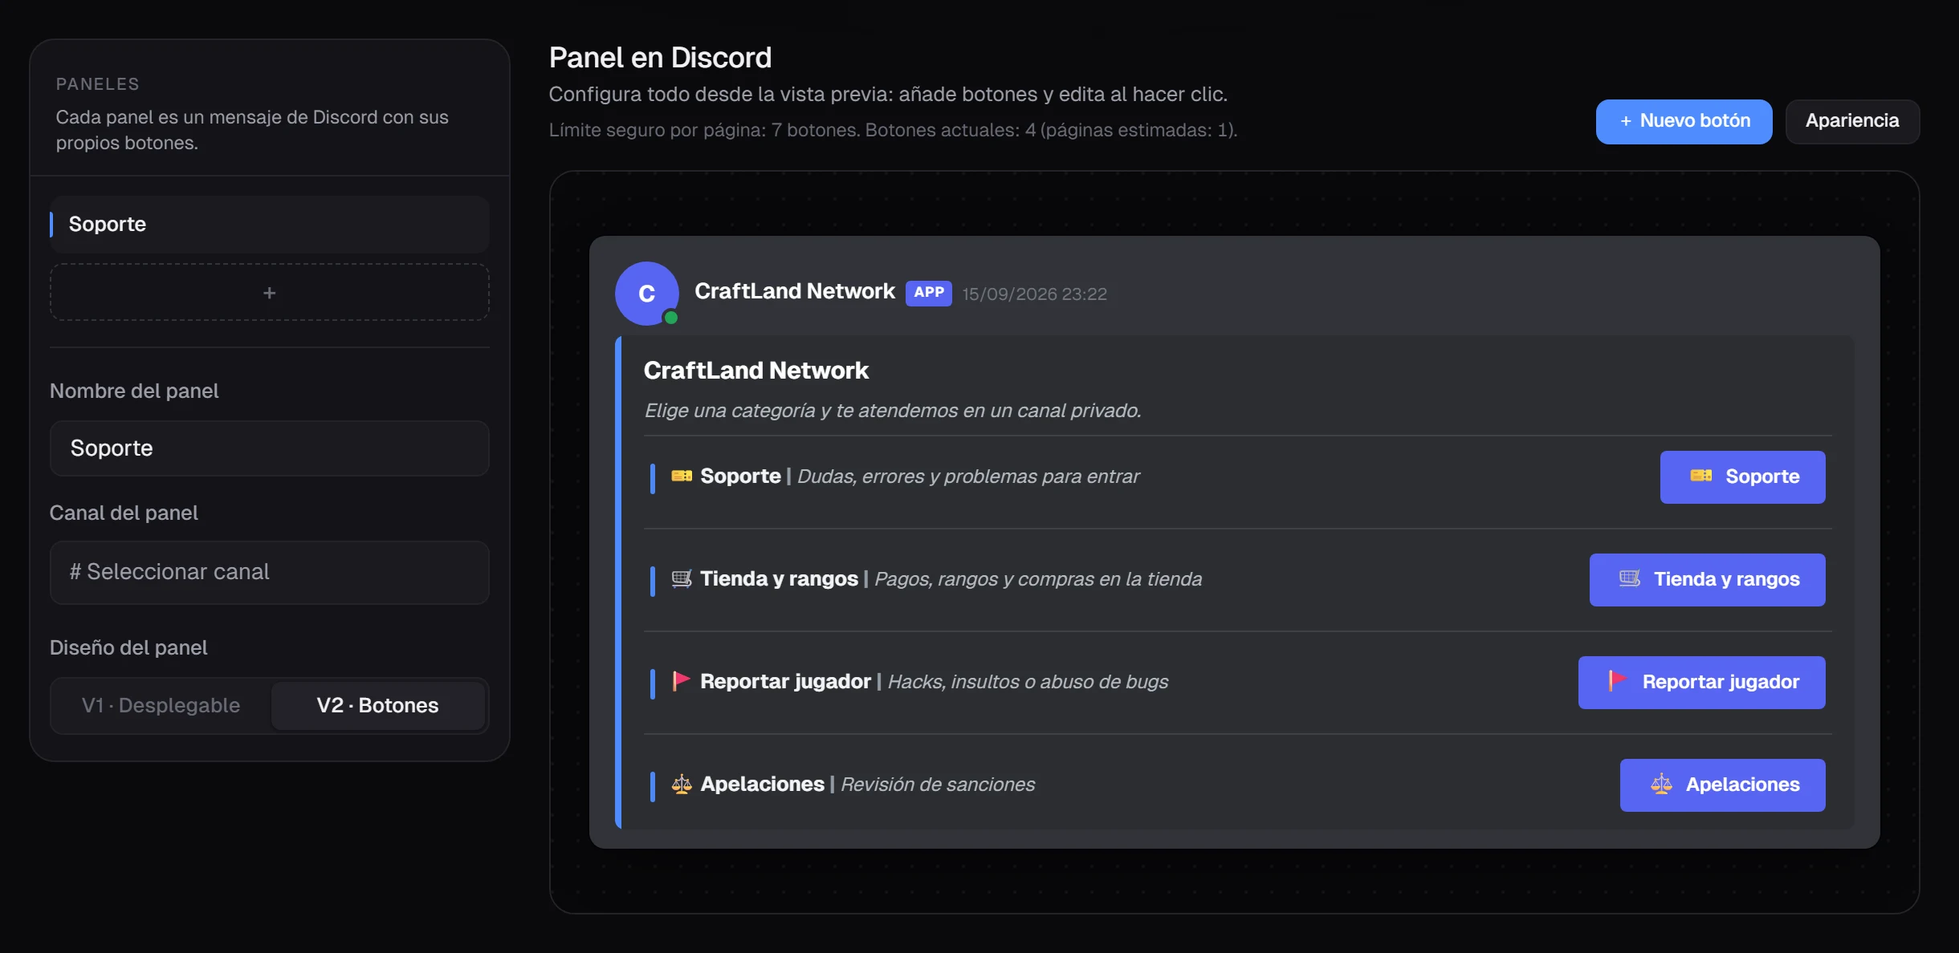This screenshot has width=1959, height=953.
Task: Click the Hacks, insultos o abuso text
Action: [x=1028, y=682]
